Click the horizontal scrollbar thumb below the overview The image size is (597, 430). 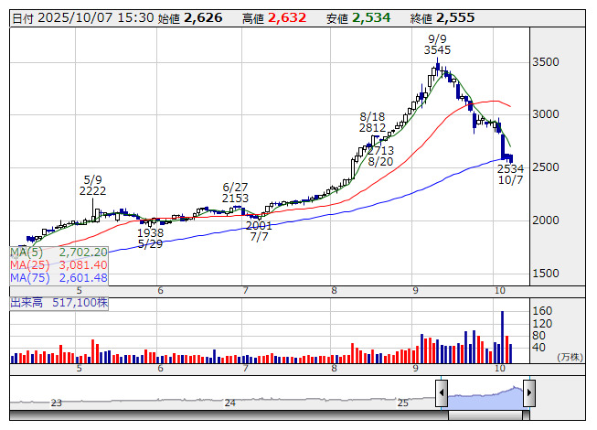coord(485,414)
